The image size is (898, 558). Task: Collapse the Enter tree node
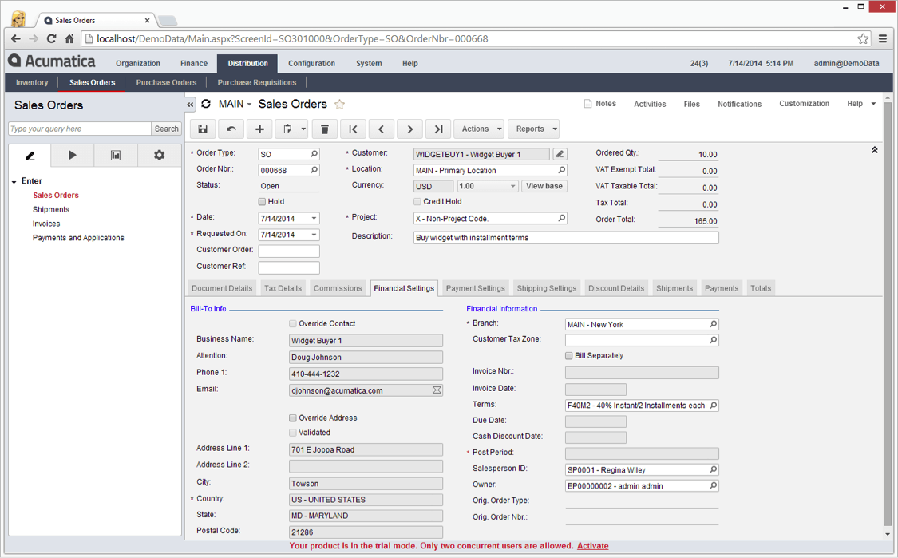click(x=14, y=181)
